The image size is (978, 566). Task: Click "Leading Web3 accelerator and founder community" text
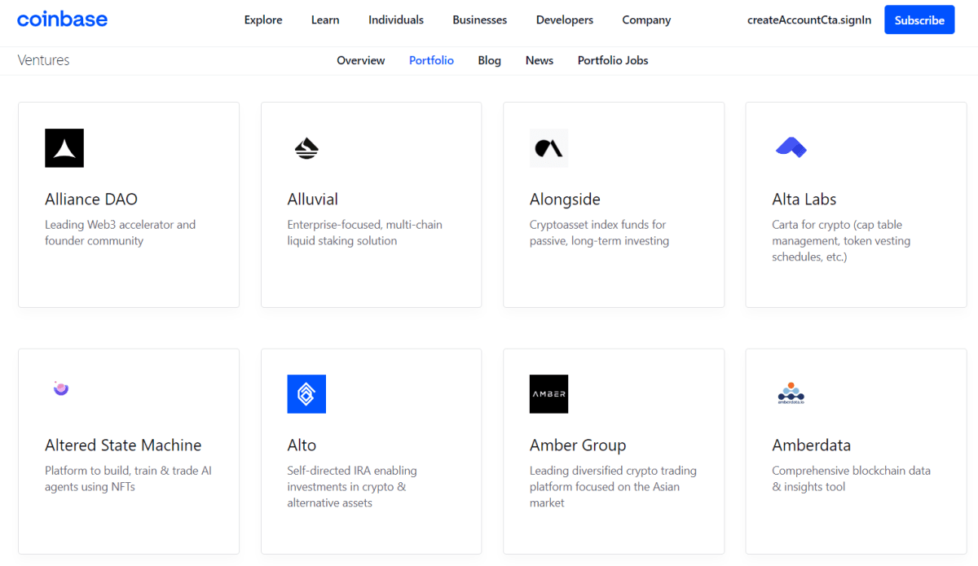pos(121,233)
